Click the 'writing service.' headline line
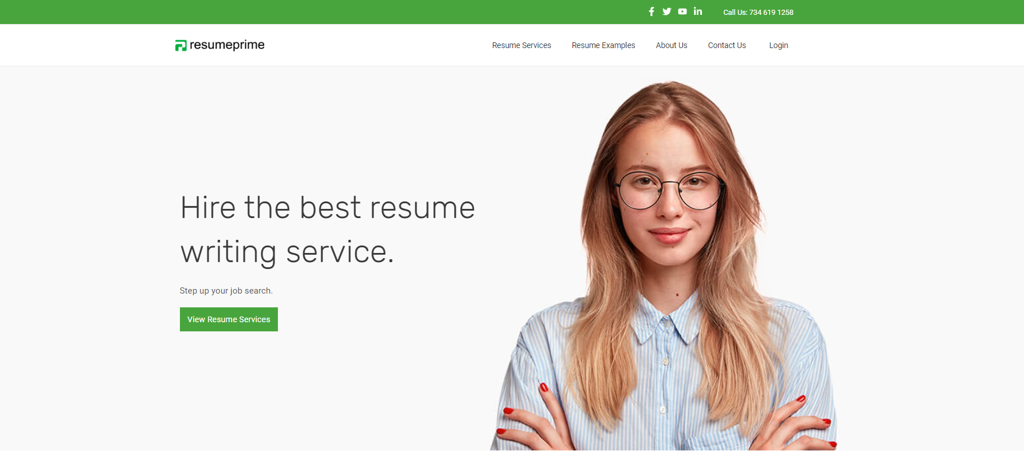Viewport: 1024px width, 451px height. 287,252
